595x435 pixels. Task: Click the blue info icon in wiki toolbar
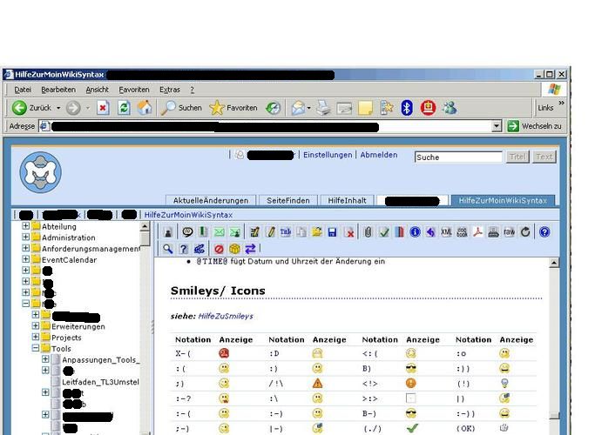(415, 232)
